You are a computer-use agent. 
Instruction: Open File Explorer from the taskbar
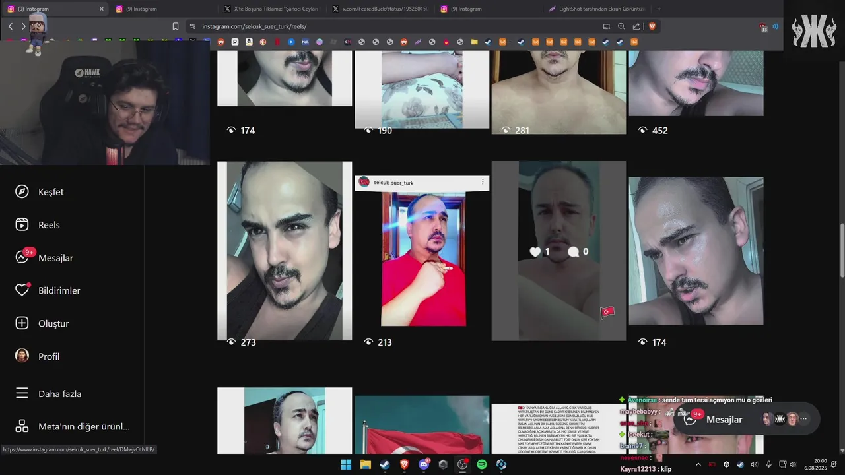[365, 464]
